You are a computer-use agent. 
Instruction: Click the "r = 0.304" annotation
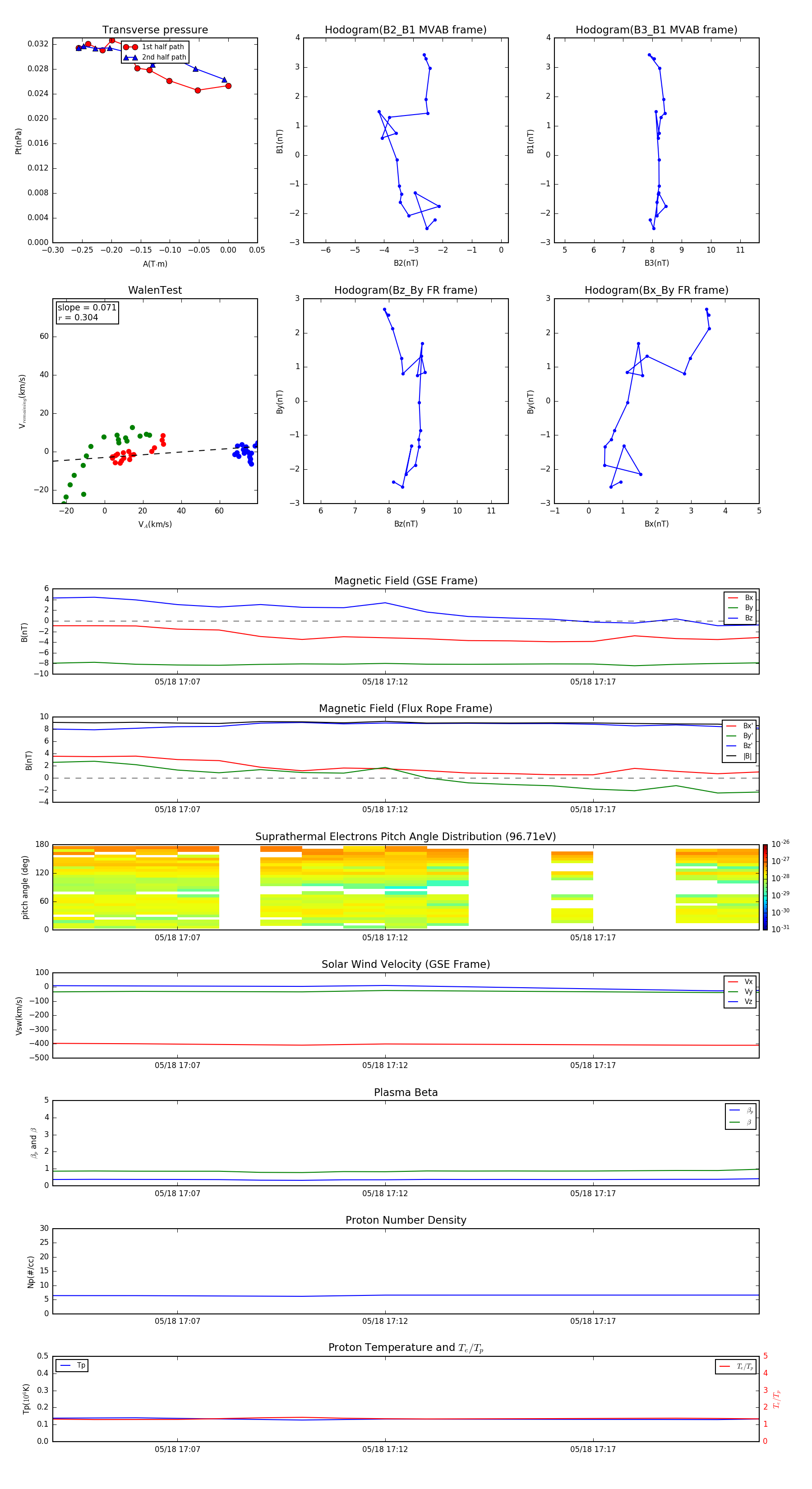click(78, 317)
